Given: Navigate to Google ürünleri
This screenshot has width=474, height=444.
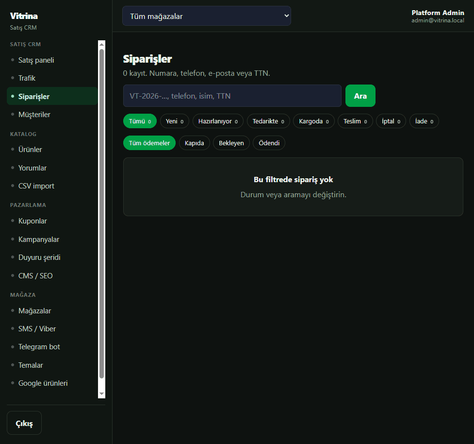Looking at the screenshot, I should pyautogui.click(x=52, y=383).
